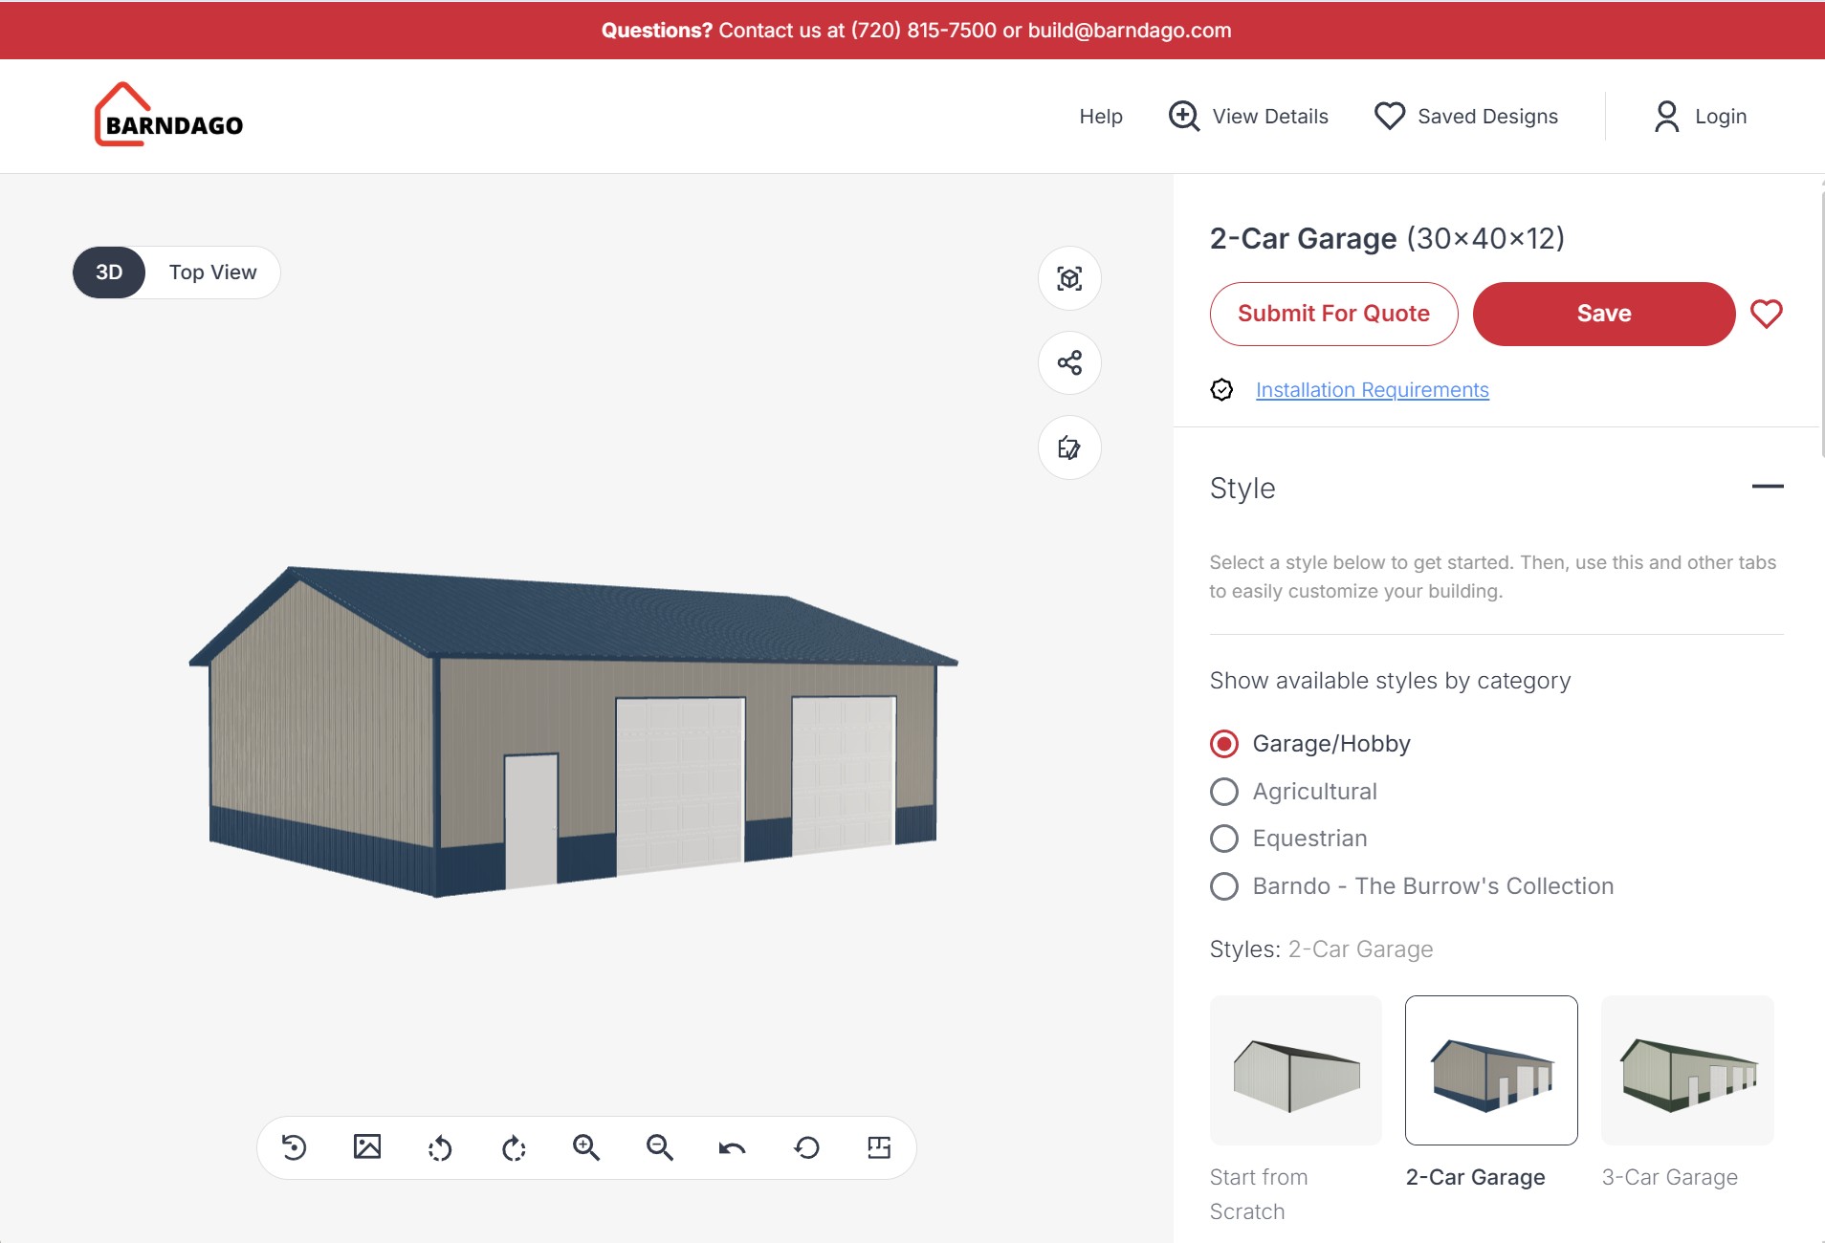Open the Help menu

tap(1101, 117)
